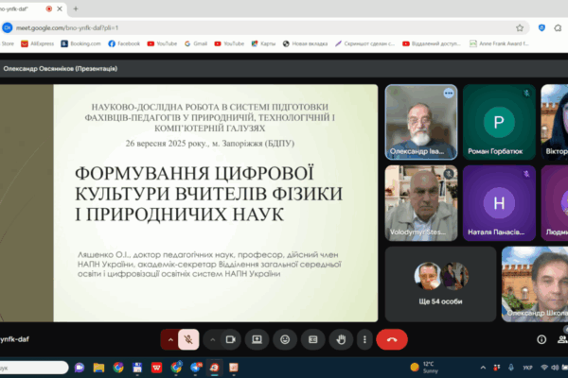The image size is (568, 378).
Task: Leave the call with the red button
Action: 392,337
